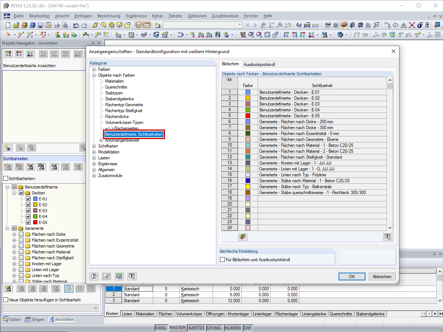
Task: Switch to the Zeigen navigator tab
Action: point(35,319)
